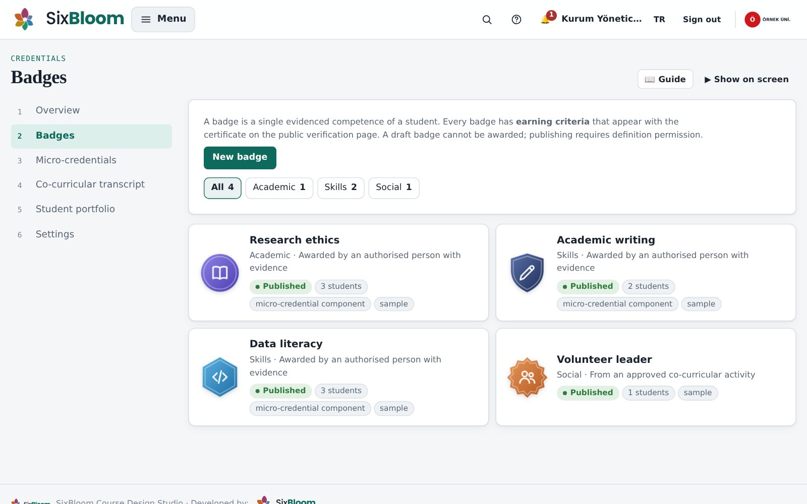Open the hamburger Menu button
Screen dimensions: 807x504
[163, 19]
